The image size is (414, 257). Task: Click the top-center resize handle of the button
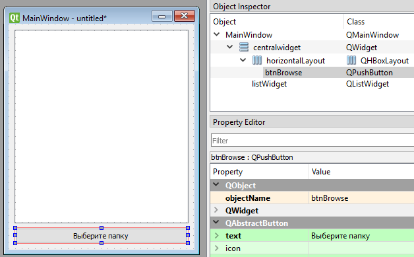tap(102, 228)
